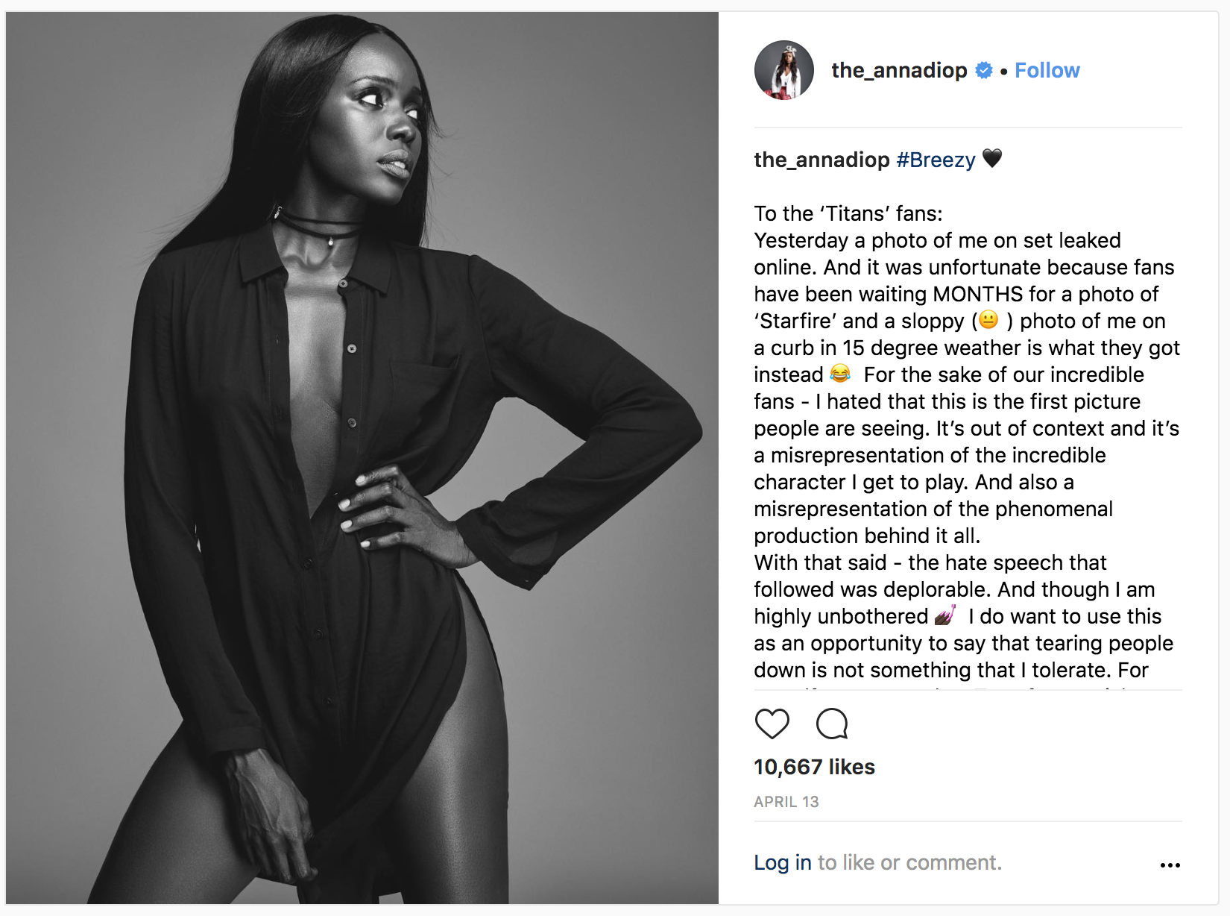
Task: Open the_annadiop profile avatar picture
Action: coord(783,70)
